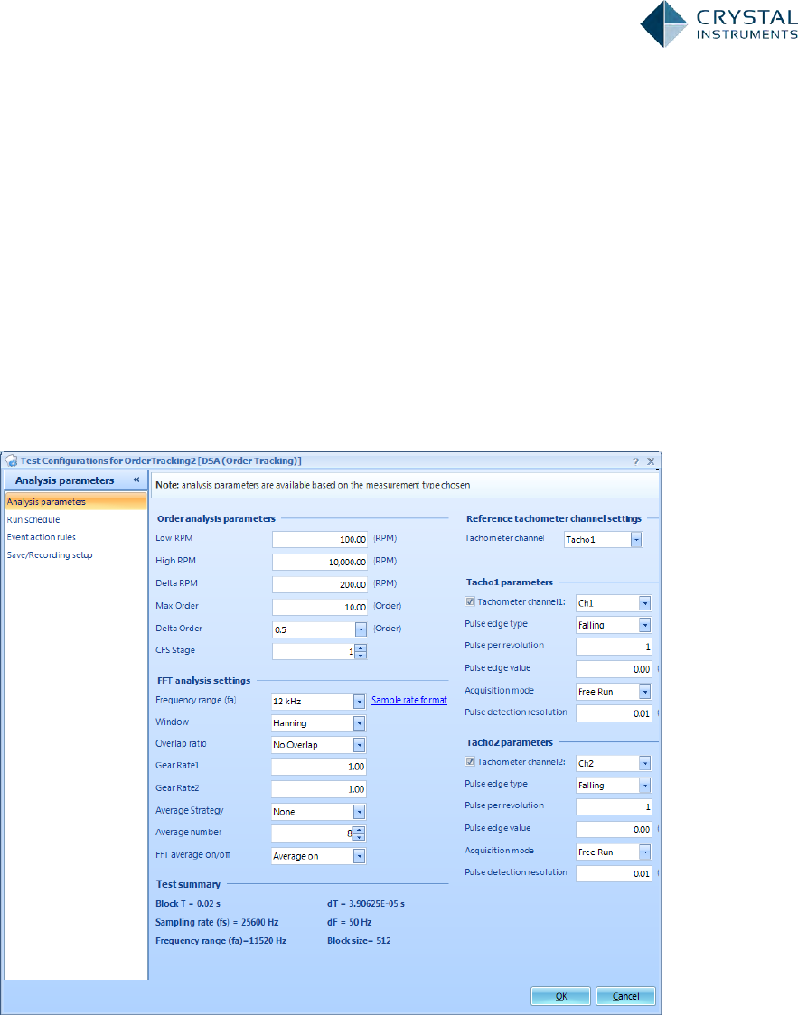Click the help question mark icon
Viewport: 798px width, 1015px height.
point(635,461)
